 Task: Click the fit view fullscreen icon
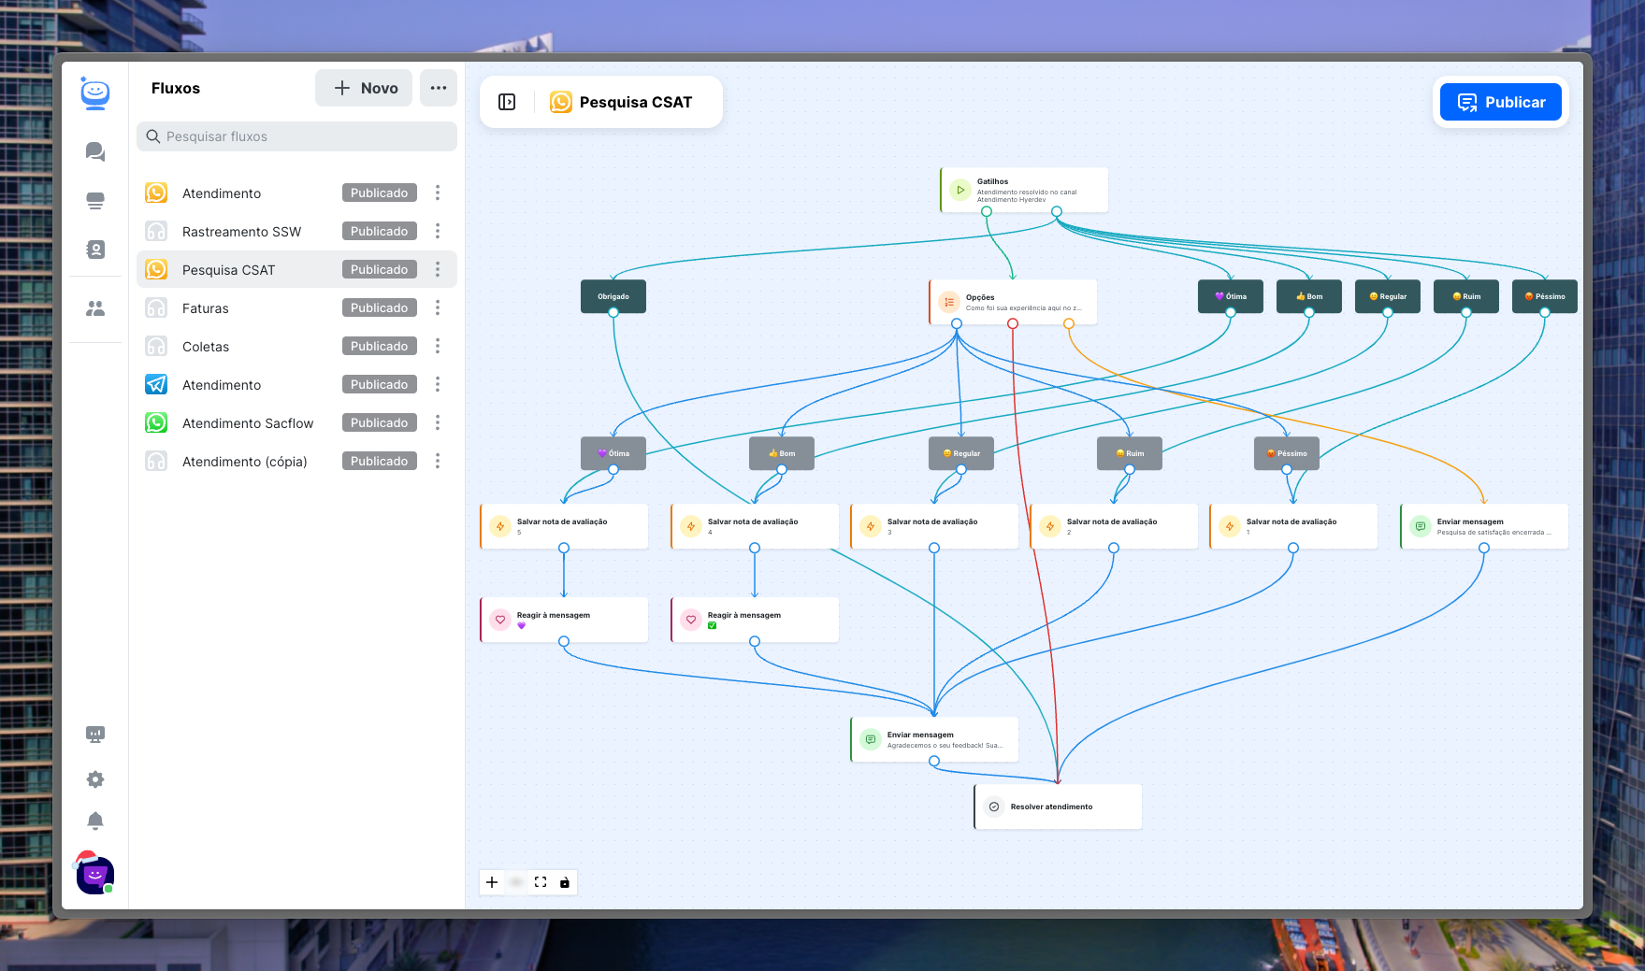point(541,882)
